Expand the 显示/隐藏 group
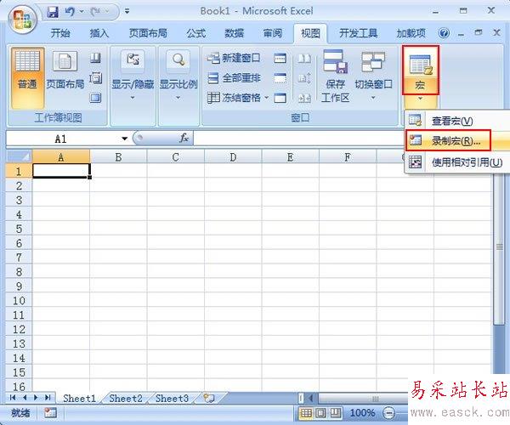 (x=133, y=76)
